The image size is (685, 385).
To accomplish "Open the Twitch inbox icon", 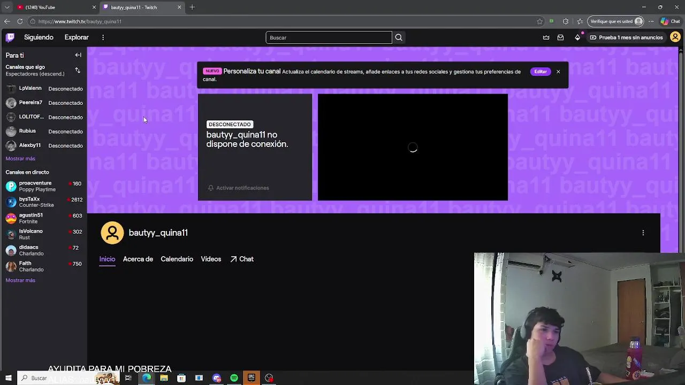I will [560, 37].
